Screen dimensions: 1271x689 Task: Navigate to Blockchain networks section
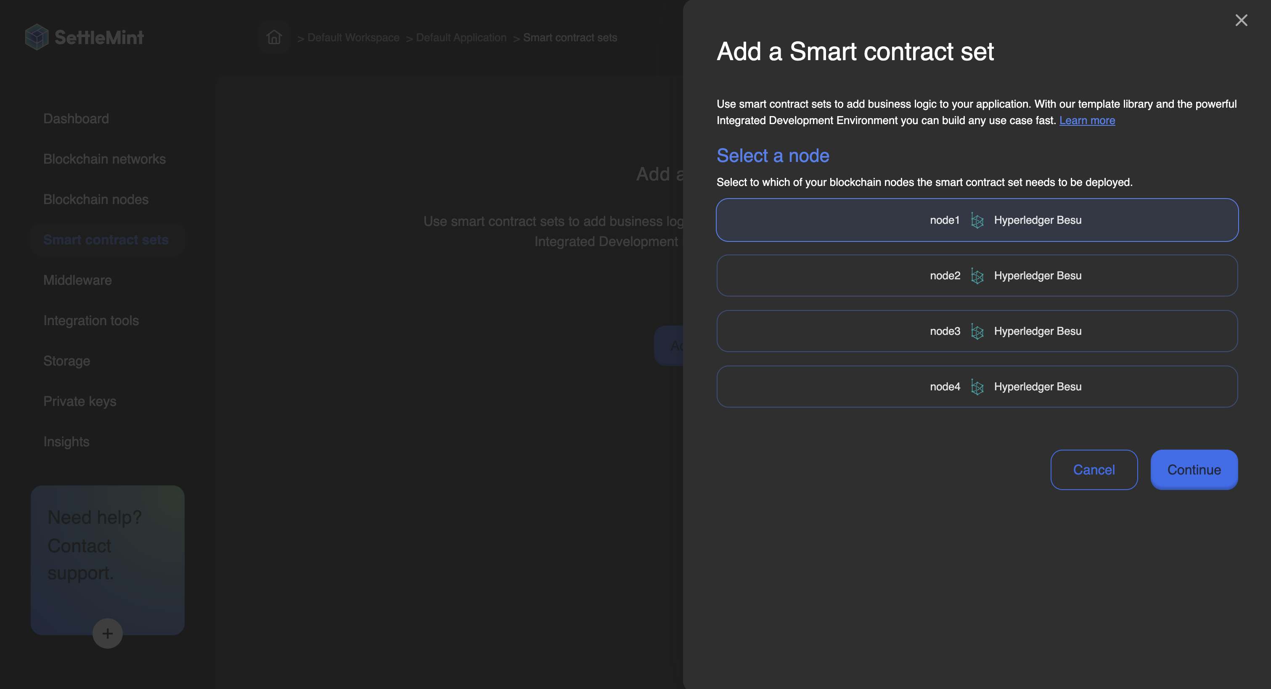click(104, 159)
